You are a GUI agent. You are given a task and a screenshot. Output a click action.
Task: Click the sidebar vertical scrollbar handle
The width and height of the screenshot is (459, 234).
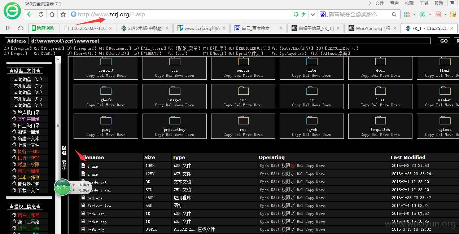coord(57,125)
